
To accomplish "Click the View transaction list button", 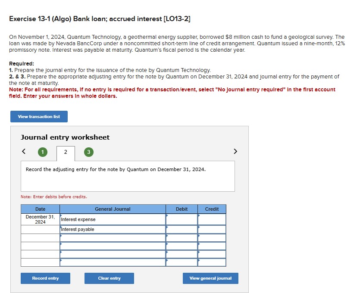I will tap(39, 116).
